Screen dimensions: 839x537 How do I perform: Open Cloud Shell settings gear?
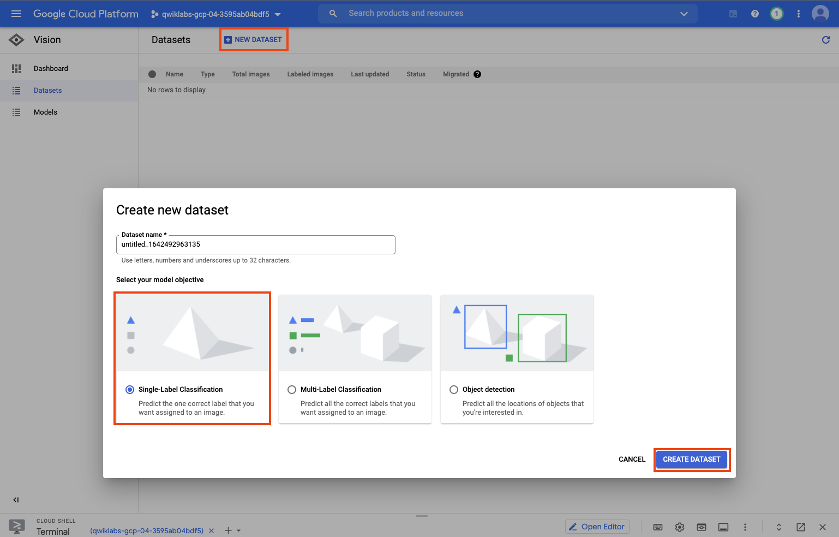680,527
